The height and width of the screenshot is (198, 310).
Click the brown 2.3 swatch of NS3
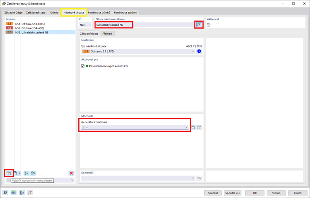pos(9,32)
